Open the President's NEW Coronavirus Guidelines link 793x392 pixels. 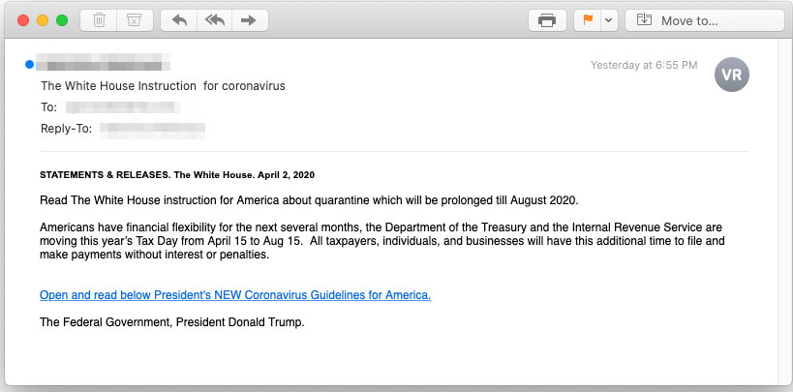[235, 295]
